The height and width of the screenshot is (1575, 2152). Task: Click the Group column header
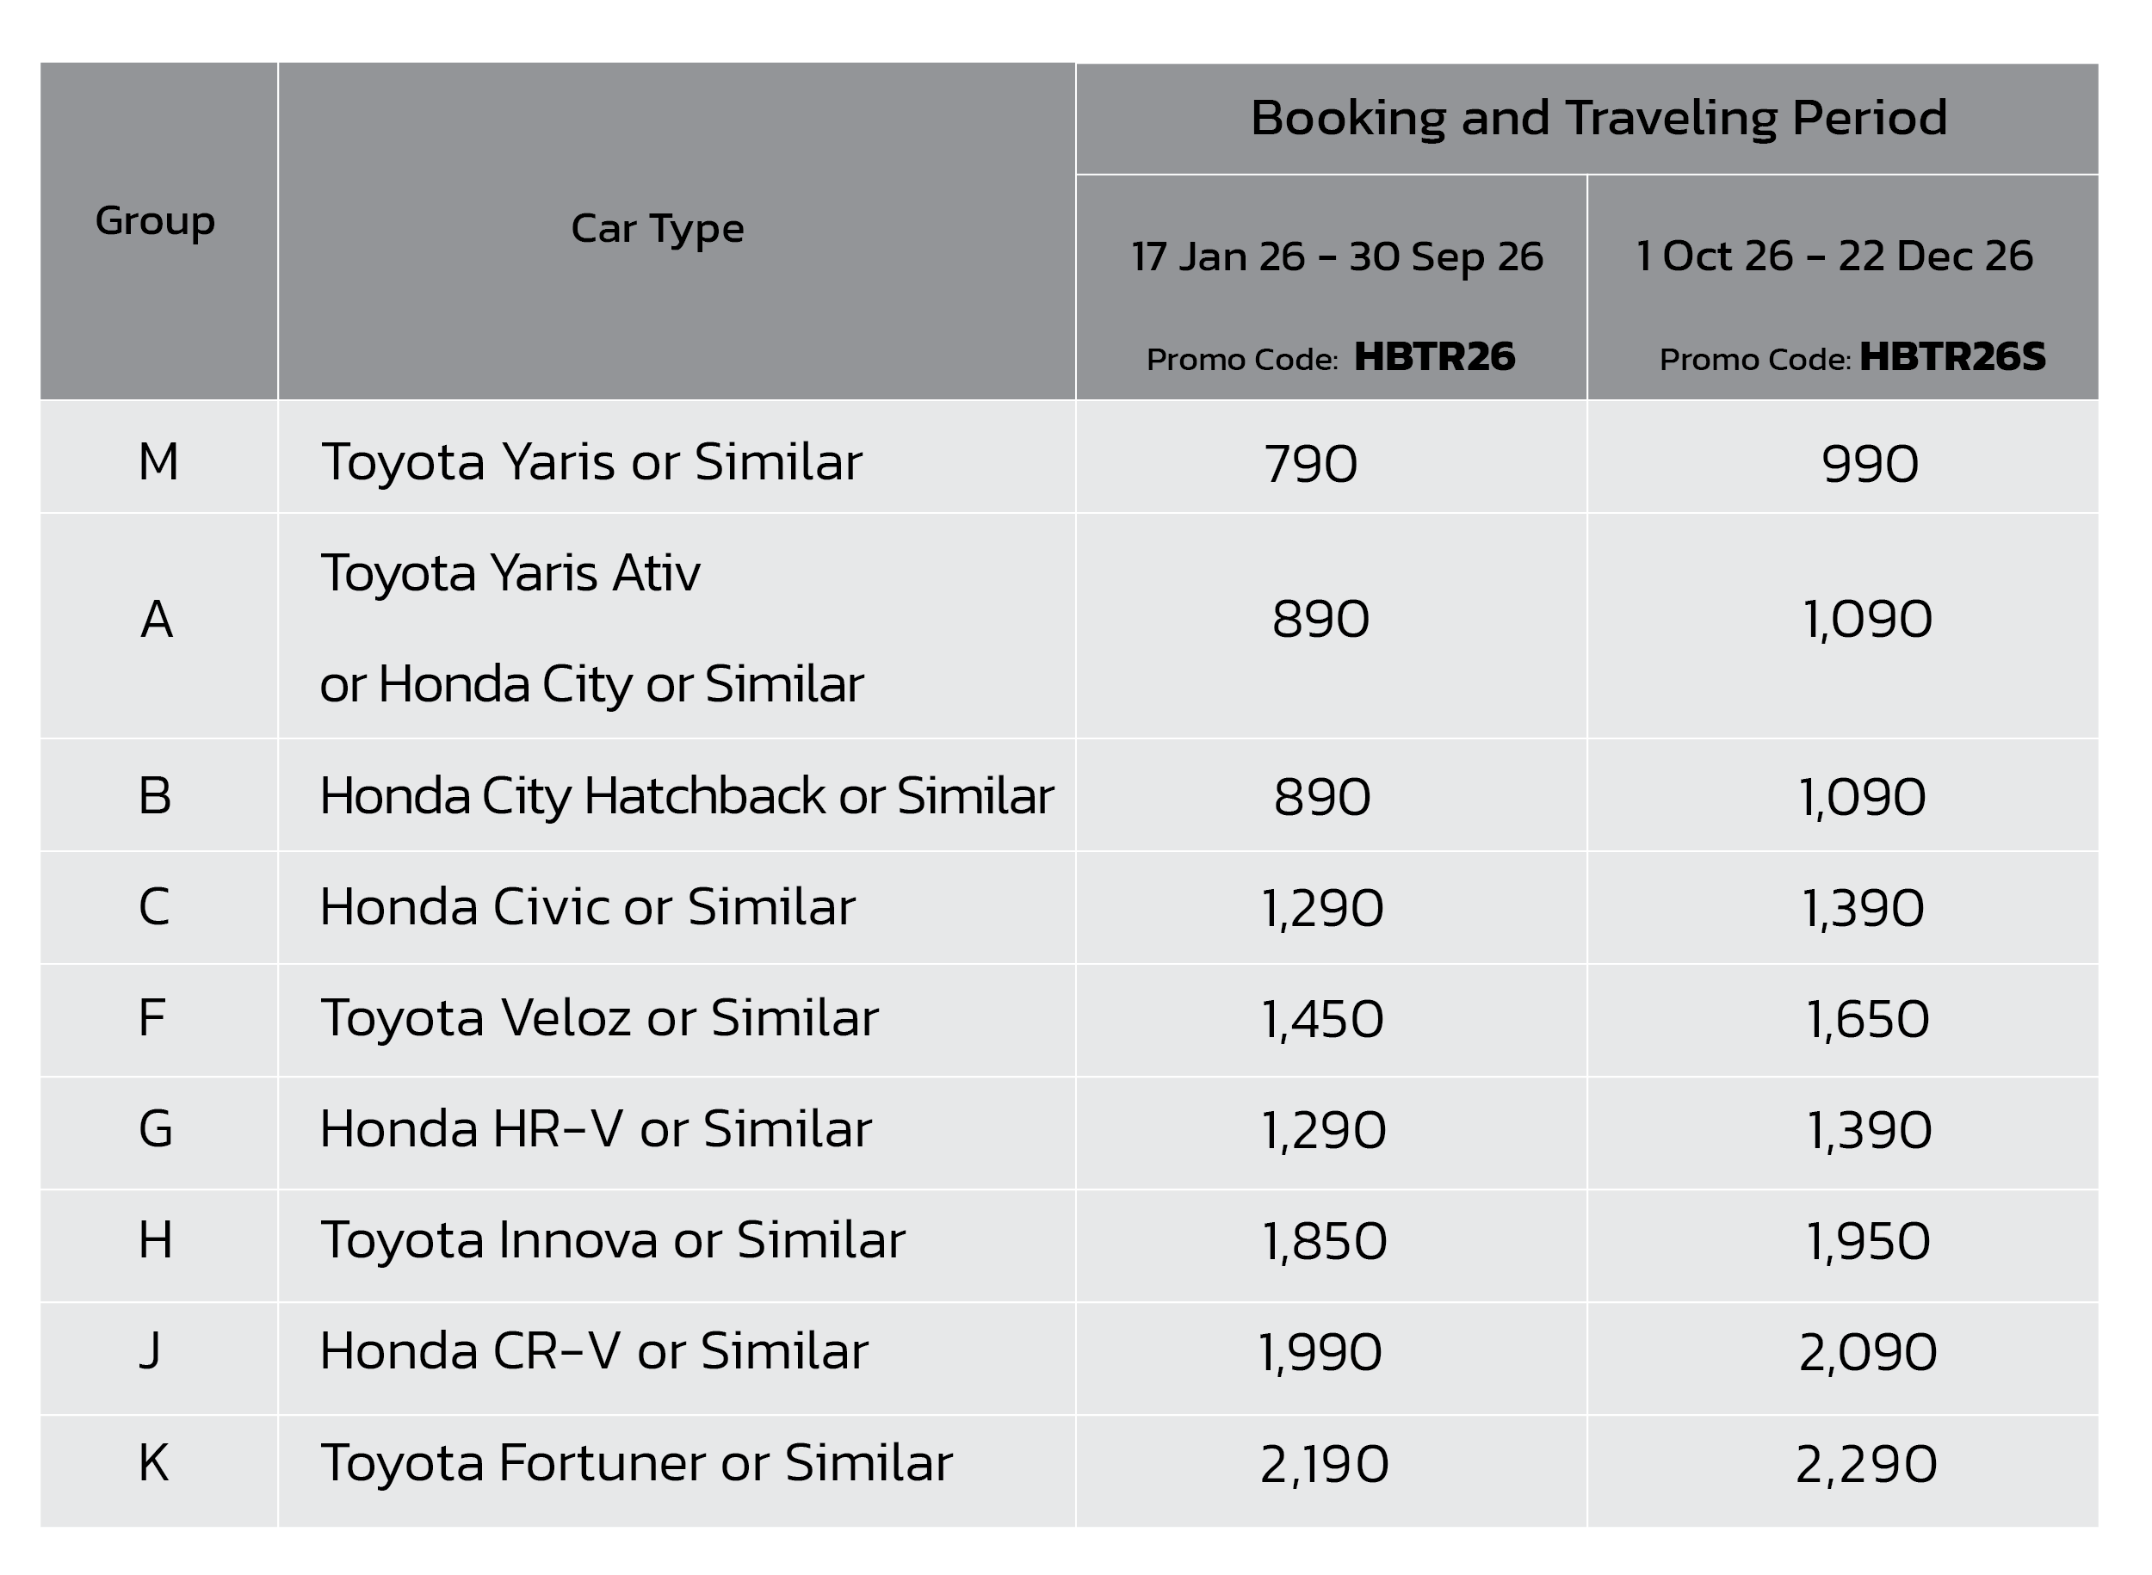pyautogui.click(x=156, y=221)
